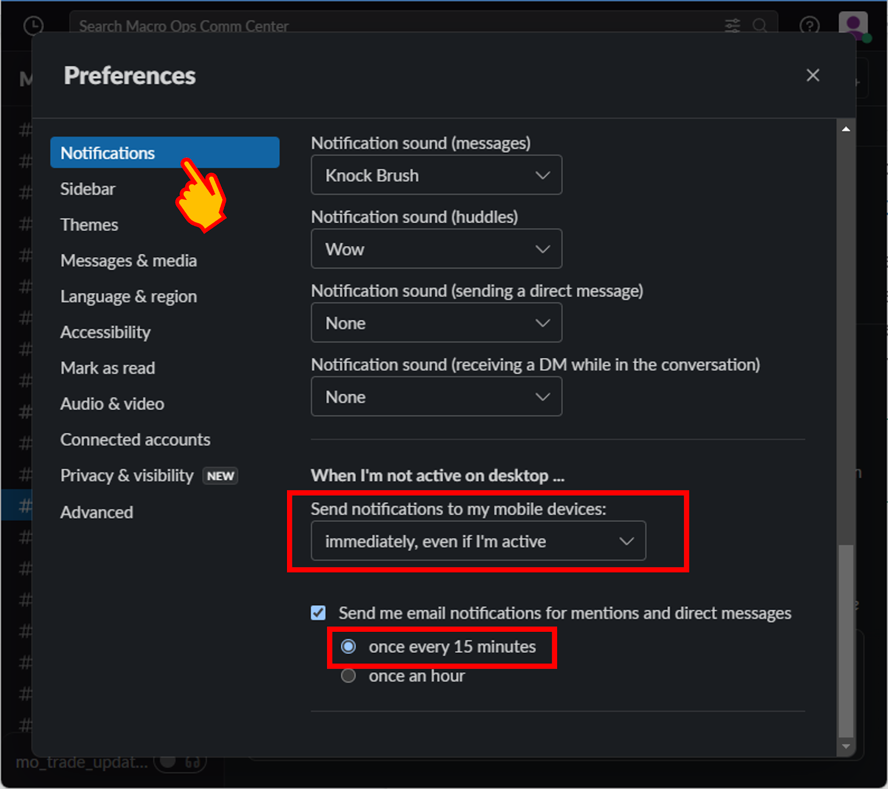Toggle the huddle headphones icon

[x=192, y=762]
